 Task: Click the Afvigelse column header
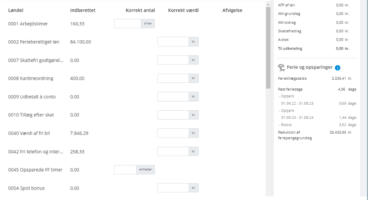[232, 10]
